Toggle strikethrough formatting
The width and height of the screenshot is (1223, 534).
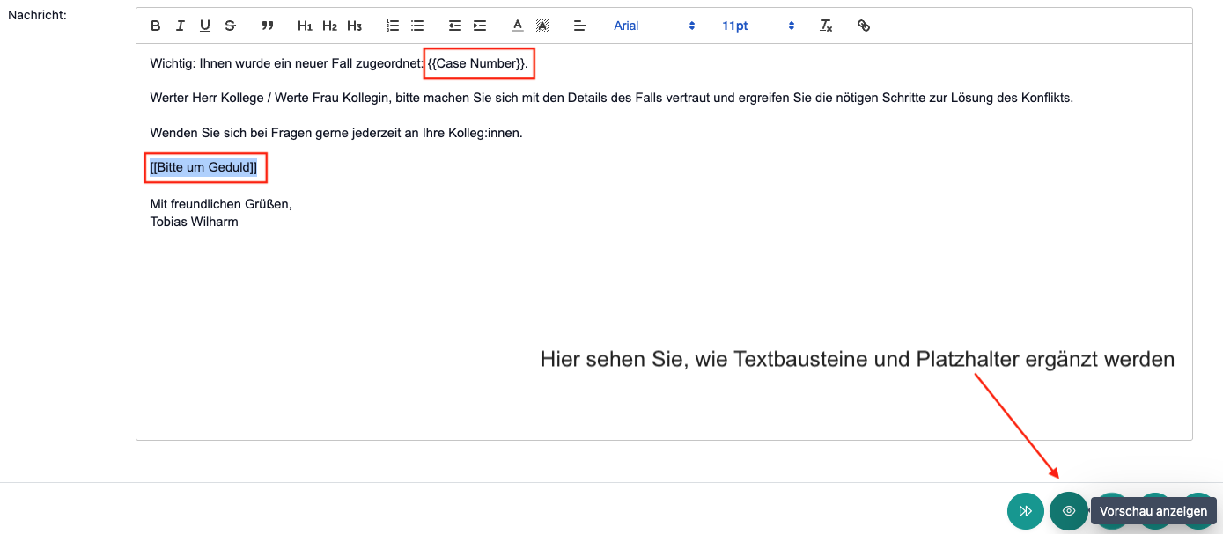pos(230,26)
